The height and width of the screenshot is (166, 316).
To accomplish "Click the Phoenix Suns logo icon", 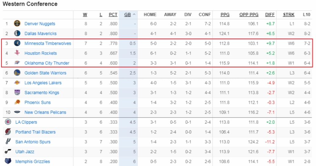I will (17, 102).
